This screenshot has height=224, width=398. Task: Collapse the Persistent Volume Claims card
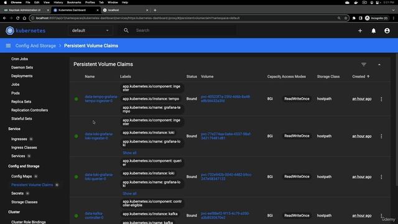[379, 65]
